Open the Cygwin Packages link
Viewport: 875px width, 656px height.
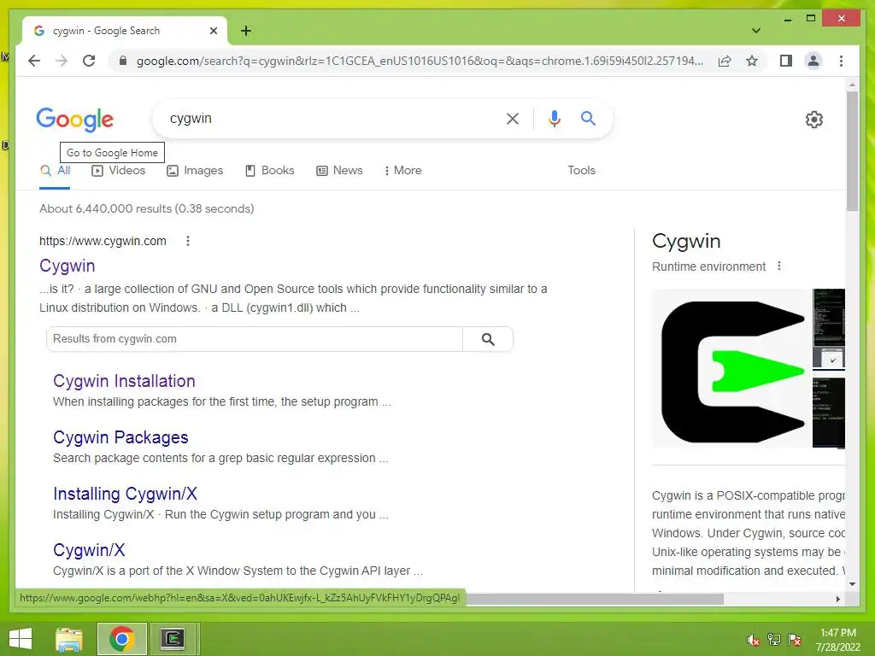[120, 437]
